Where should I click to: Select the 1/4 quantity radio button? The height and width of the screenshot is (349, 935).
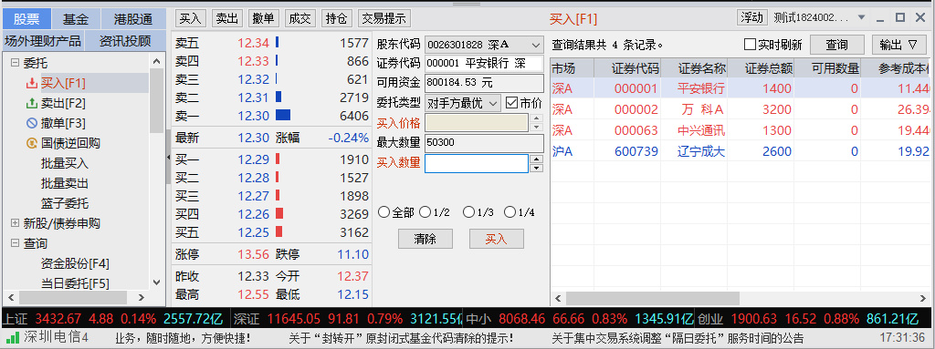pyautogui.click(x=510, y=212)
